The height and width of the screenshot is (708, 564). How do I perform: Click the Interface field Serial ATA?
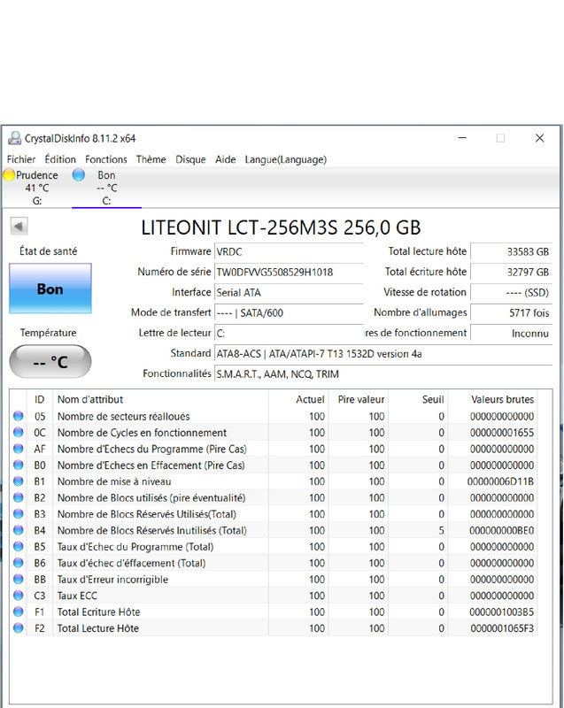point(289,292)
